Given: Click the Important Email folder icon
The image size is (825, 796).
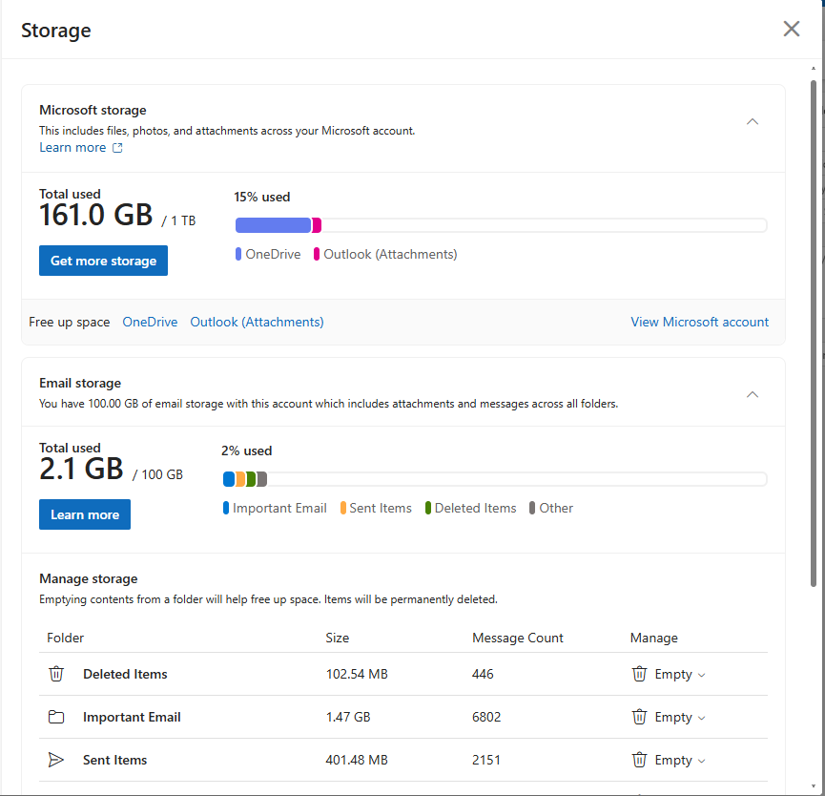Looking at the screenshot, I should [x=56, y=717].
